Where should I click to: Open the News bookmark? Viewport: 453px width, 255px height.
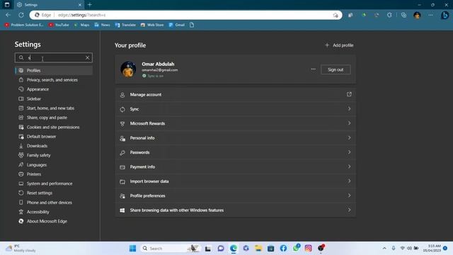coord(102,25)
